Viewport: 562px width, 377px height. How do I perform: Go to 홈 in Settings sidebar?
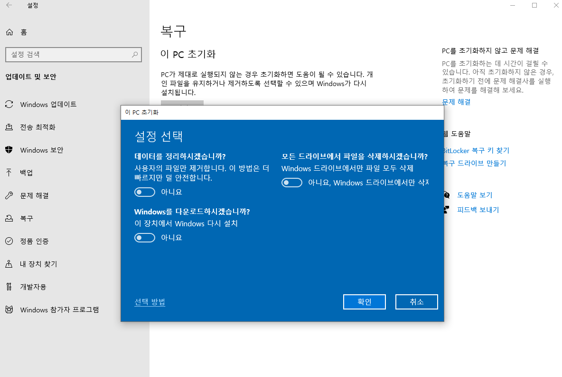point(75,32)
